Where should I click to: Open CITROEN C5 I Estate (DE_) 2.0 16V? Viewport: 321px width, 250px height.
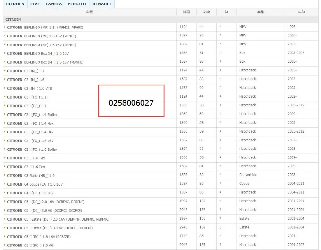click(x=58, y=219)
